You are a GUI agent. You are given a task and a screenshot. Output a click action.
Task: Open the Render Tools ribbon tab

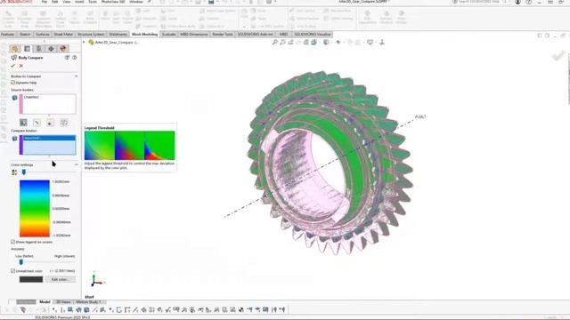223,34
